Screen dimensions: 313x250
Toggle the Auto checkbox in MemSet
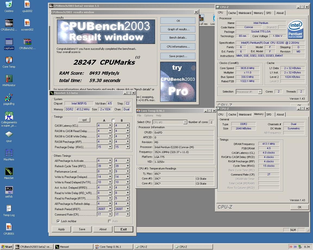pyautogui.click(x=109, y=221)
